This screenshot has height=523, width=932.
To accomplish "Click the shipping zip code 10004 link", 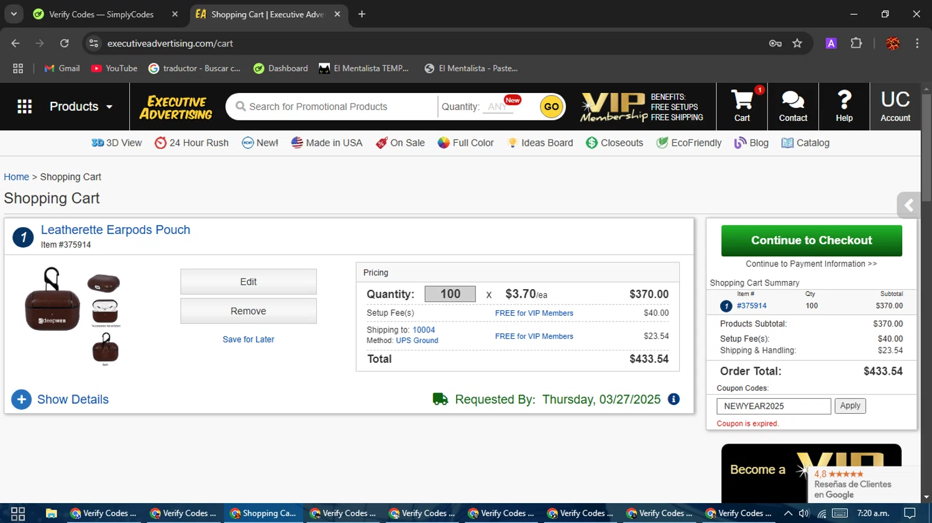I will click(x=424, y=330).
